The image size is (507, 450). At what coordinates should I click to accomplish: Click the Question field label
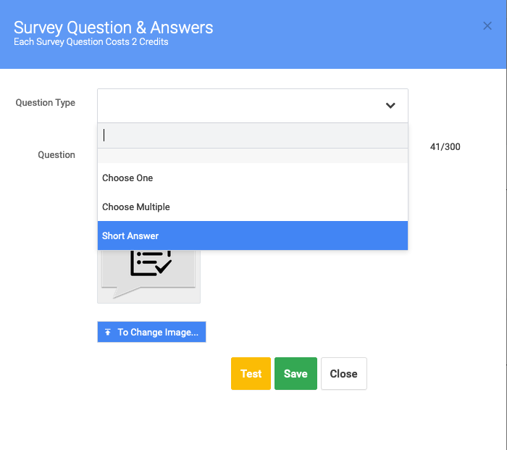[56, 155]
